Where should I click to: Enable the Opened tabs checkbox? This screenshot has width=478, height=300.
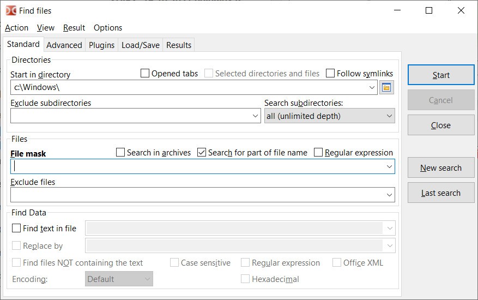145,73
